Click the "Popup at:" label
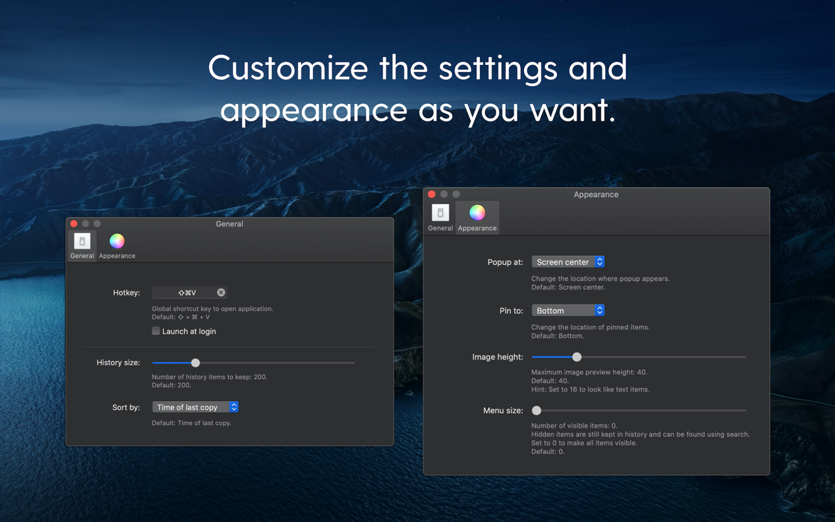835x522 pixels. pyautogui.click(x=505, y=262)
